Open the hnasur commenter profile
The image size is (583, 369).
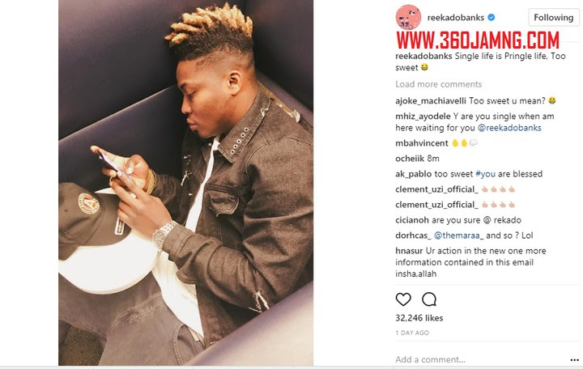(409, 251)
